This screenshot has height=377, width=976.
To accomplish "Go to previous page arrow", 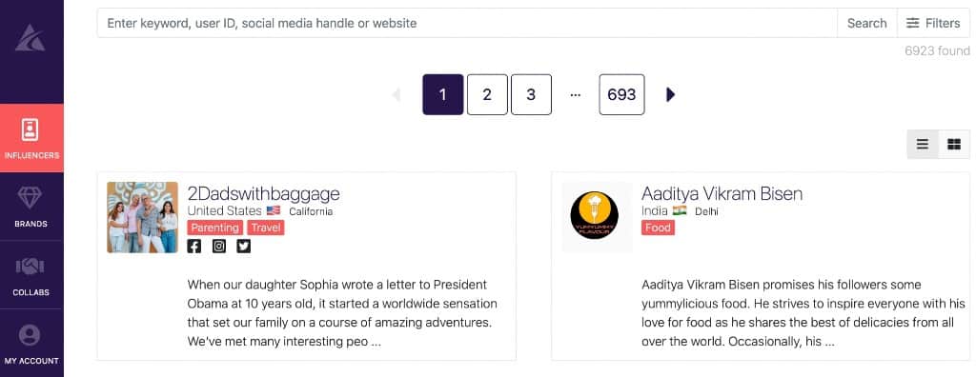I will 396,94.
